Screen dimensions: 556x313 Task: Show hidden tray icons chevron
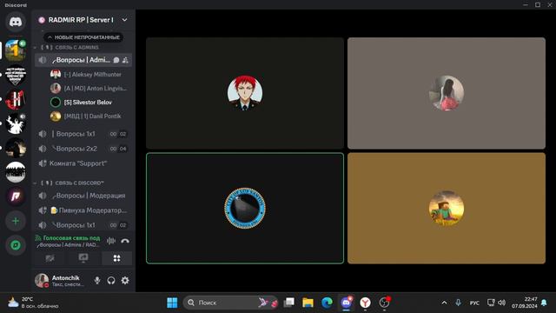pos(444,303)
